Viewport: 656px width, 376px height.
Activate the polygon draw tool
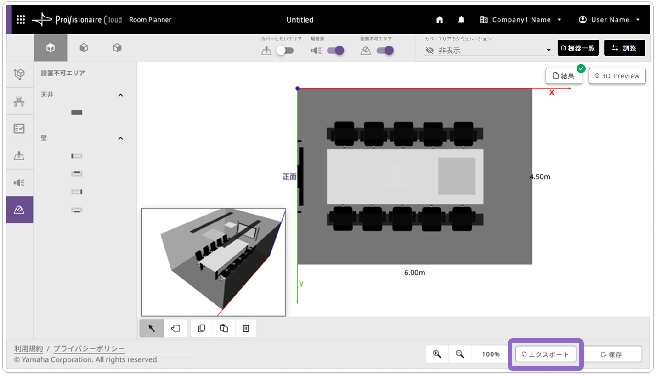(x=175, y=328)
